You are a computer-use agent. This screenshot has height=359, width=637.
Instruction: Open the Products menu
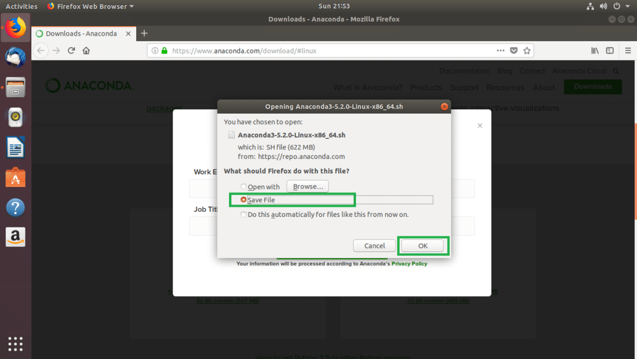(426, 88)
